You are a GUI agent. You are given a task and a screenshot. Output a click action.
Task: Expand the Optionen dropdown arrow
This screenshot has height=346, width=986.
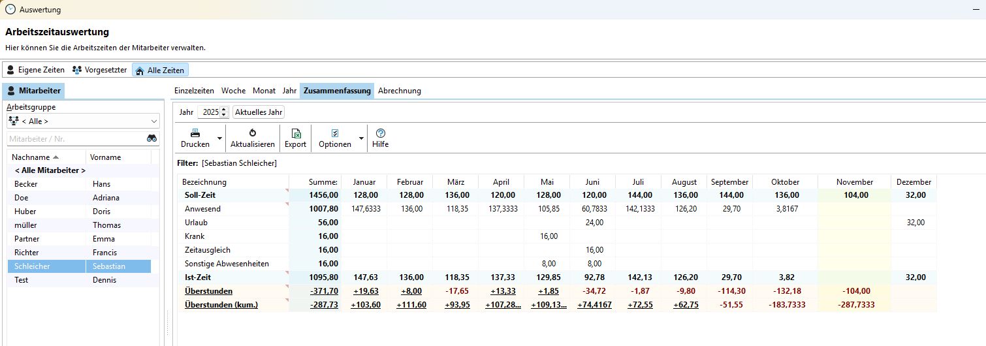[361, 138]
